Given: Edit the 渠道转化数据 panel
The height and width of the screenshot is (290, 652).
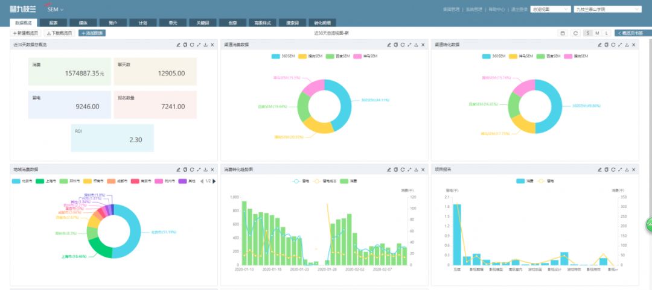Looking at the screenshot, I should pos(599,45).
